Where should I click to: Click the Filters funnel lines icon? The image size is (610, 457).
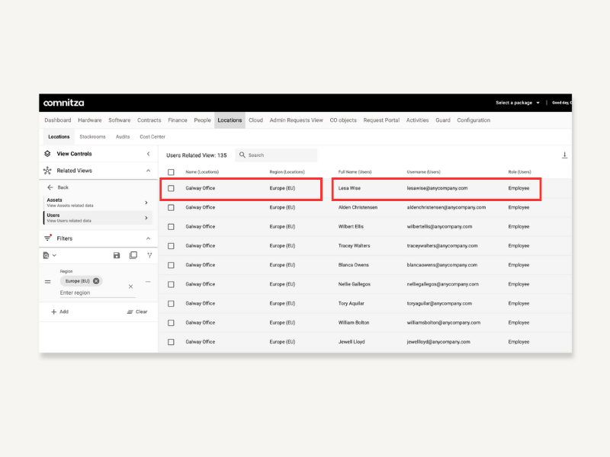tap(48, 238)
